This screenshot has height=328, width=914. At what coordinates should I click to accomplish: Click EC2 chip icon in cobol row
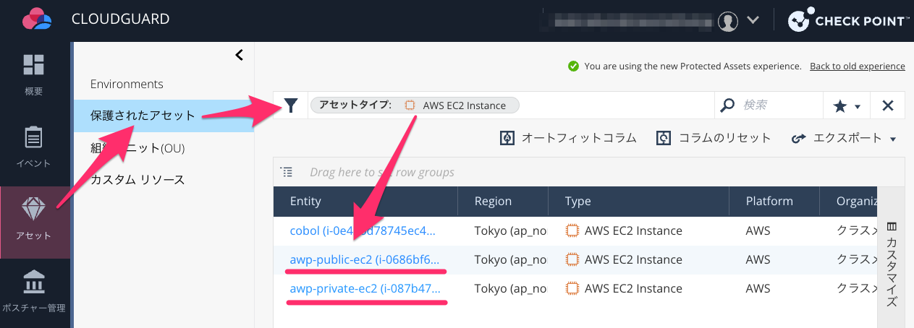click(572, 231)
